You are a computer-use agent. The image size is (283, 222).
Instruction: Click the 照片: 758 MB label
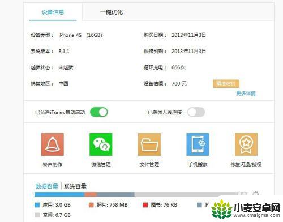112,205
